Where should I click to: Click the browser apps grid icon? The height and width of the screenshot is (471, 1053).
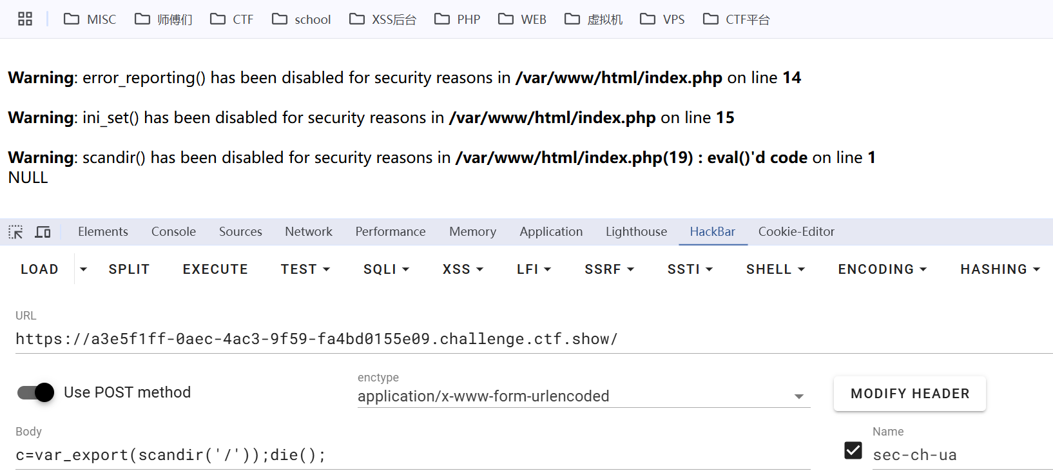click(x=25, y=19)
